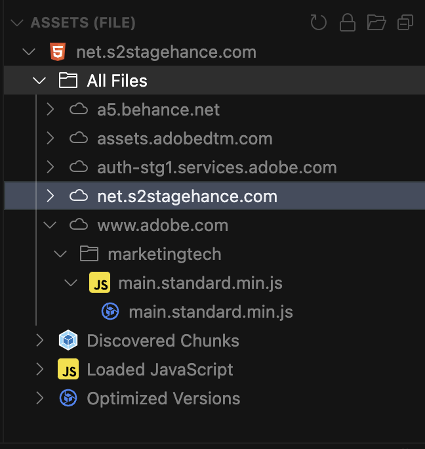Click the folder icon next to All Files

(68, 81)
